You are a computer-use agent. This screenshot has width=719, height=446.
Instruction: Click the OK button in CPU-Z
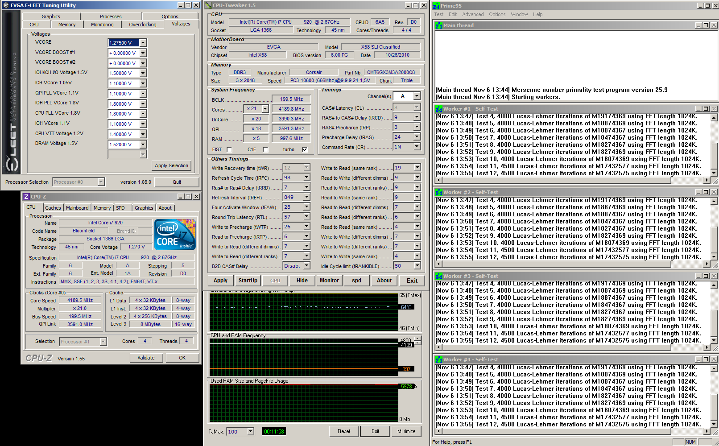[x=182, y=358]
